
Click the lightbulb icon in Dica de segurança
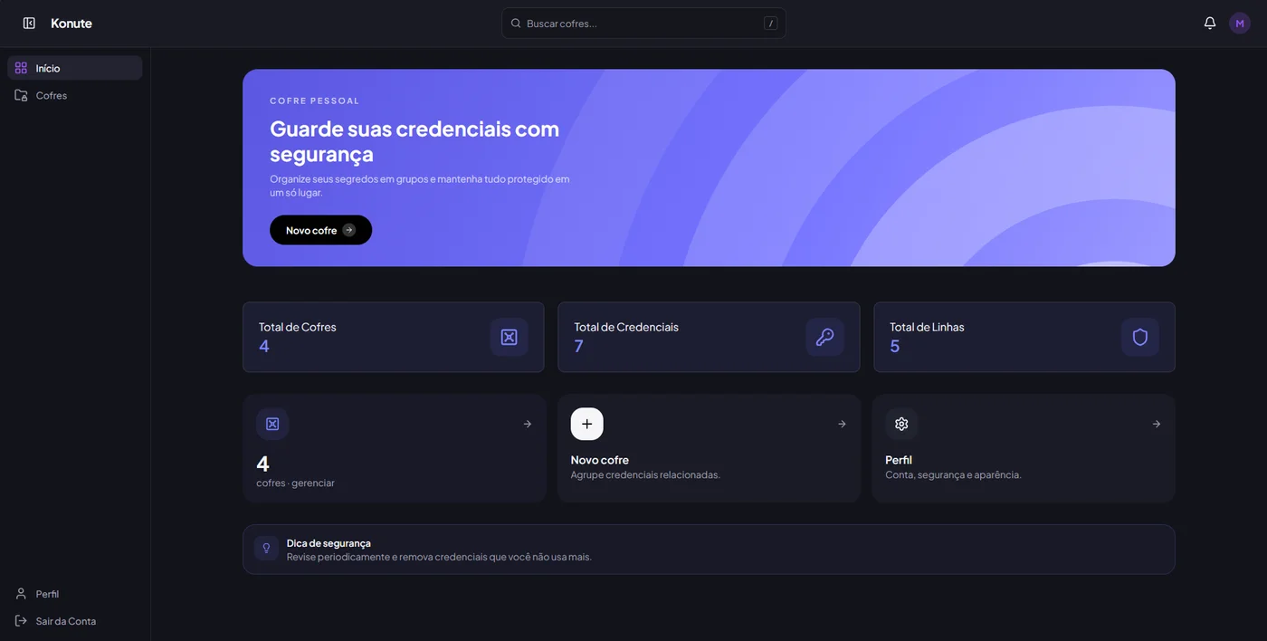(x=266, y=549)
